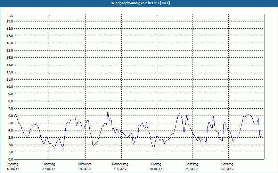Screen dimensions: 278x173
Task: Click the 8,0 y-axis label
Action: coord(10,101)
